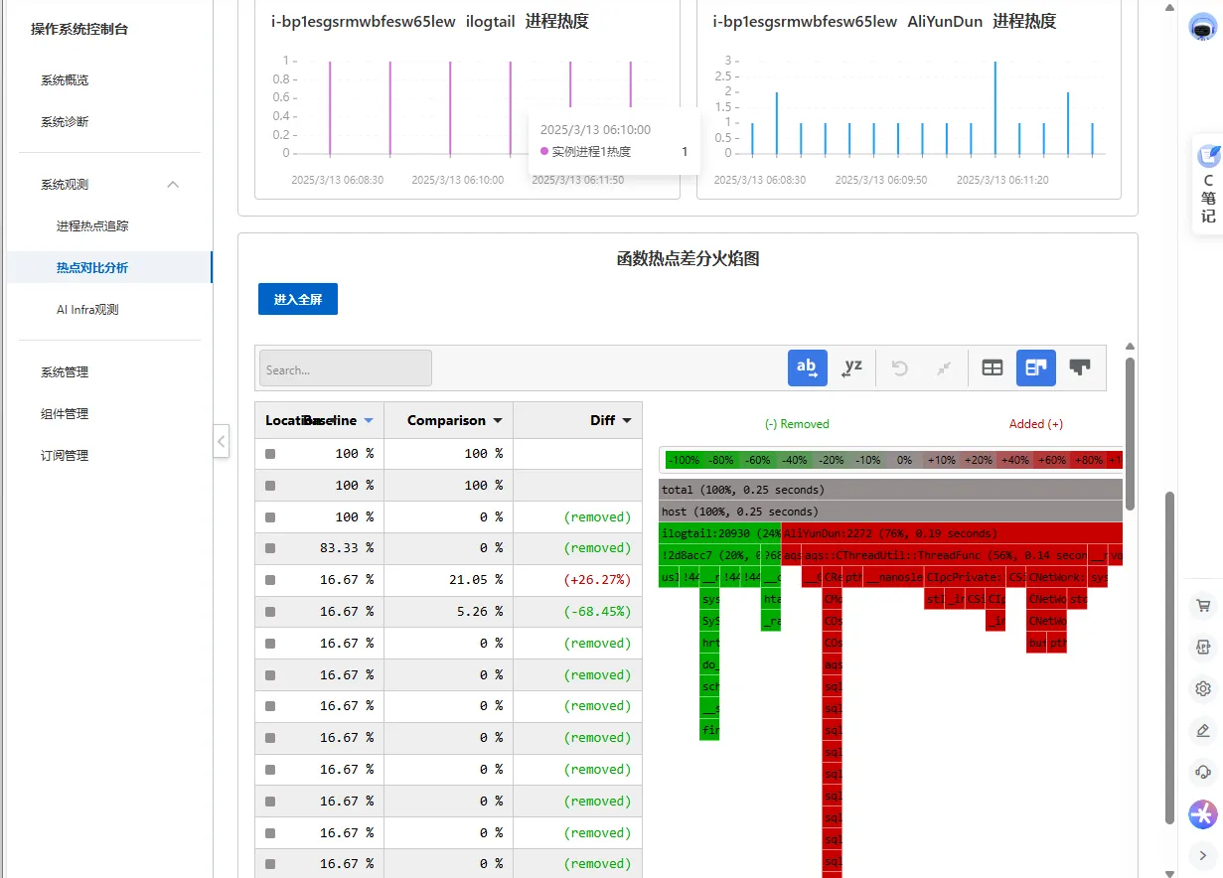Click the AliYunDun 进程热度 chart title
1223x878 pixels.
(884, 21)
